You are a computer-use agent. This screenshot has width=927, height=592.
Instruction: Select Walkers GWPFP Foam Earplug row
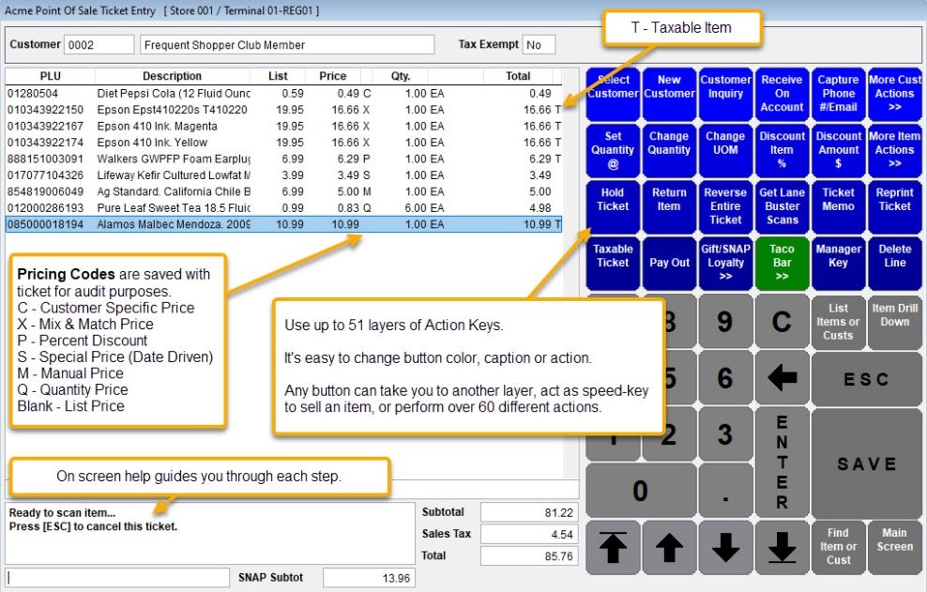point(283,159)
